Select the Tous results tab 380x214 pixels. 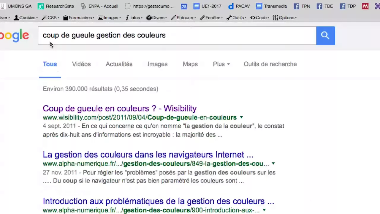(50, 64)
